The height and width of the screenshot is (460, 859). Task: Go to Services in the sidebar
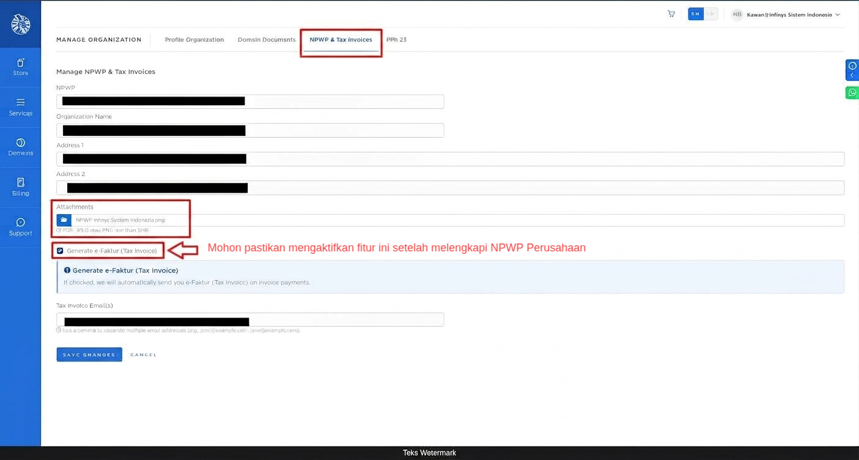click(21, 108)
